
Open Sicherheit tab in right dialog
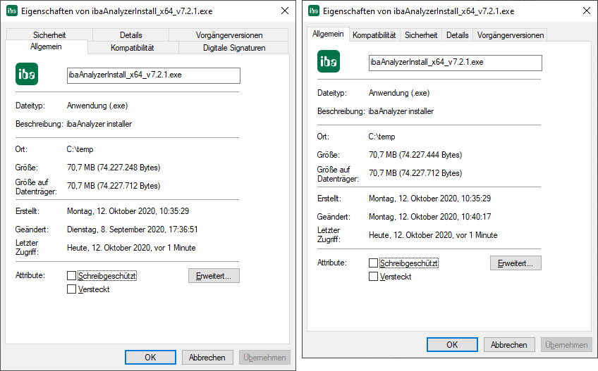coord(421,35)
